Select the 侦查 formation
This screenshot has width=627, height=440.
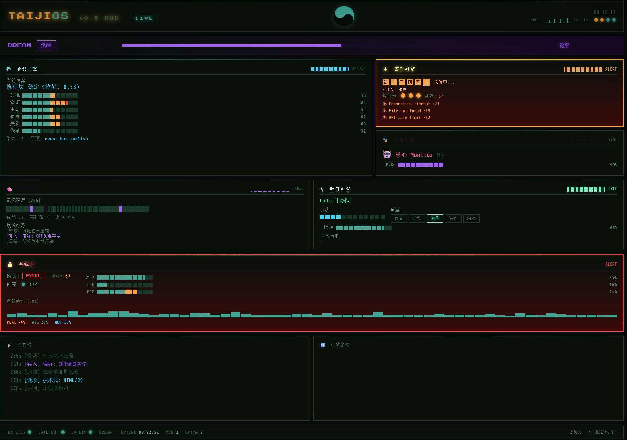(399, 218)
